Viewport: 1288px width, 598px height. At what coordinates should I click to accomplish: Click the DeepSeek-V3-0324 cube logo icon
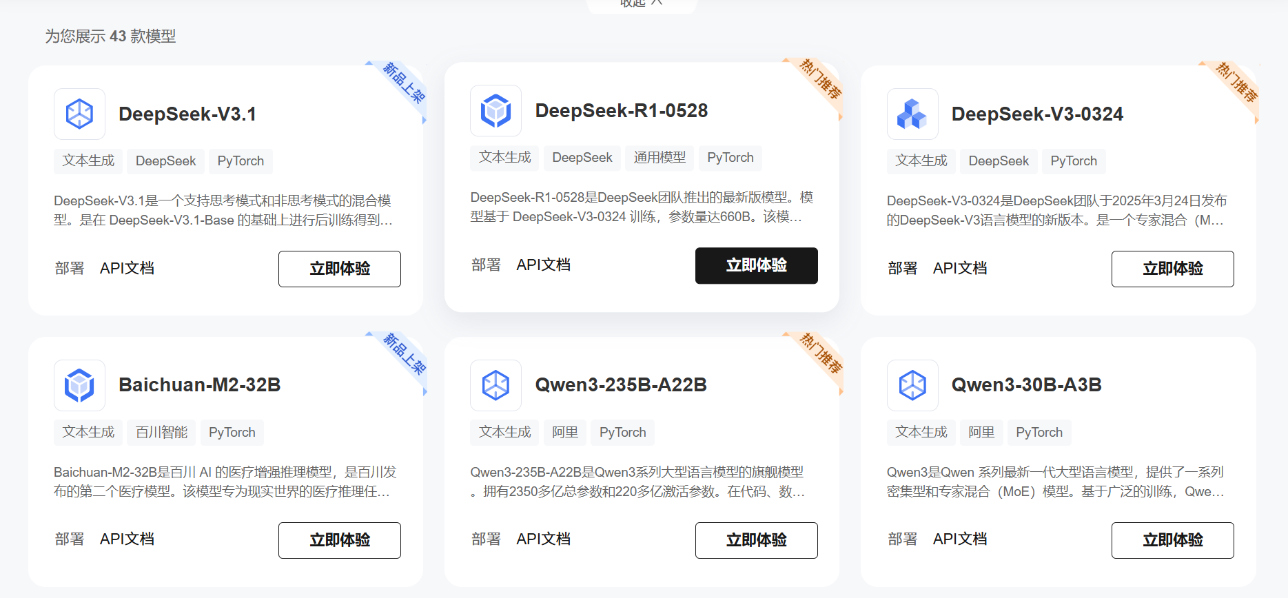[x=912, y=114]
